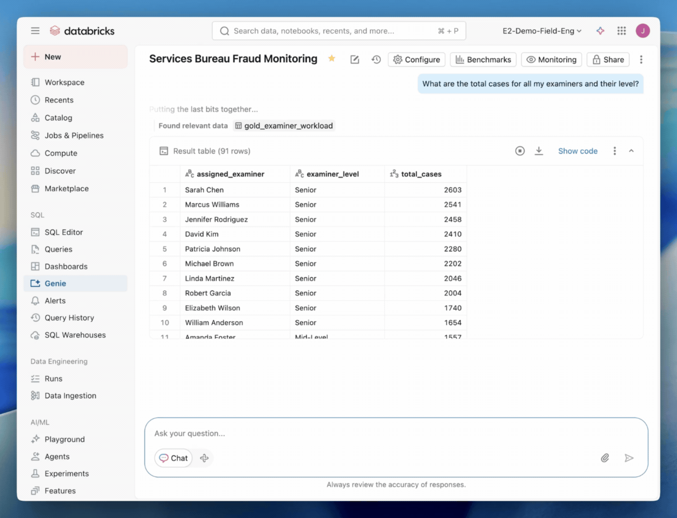Open the result table three-dot menu
677x518 pixels.
click(x=615, y=151)
